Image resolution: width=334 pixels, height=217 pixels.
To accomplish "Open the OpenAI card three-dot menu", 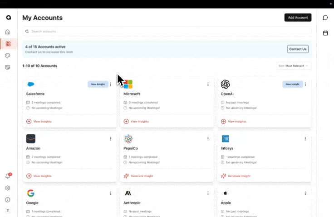I will pos(305,84).
